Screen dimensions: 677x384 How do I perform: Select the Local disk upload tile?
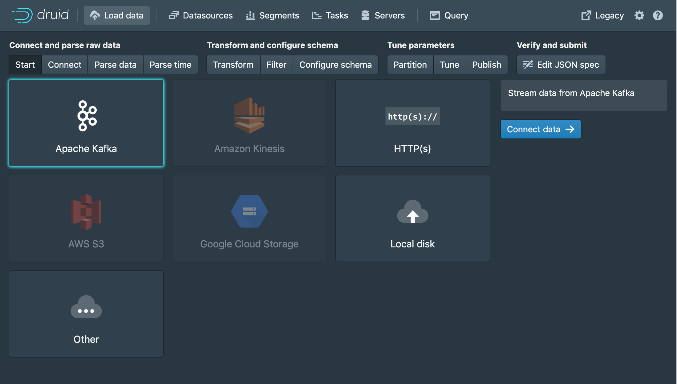pos(412,218)
